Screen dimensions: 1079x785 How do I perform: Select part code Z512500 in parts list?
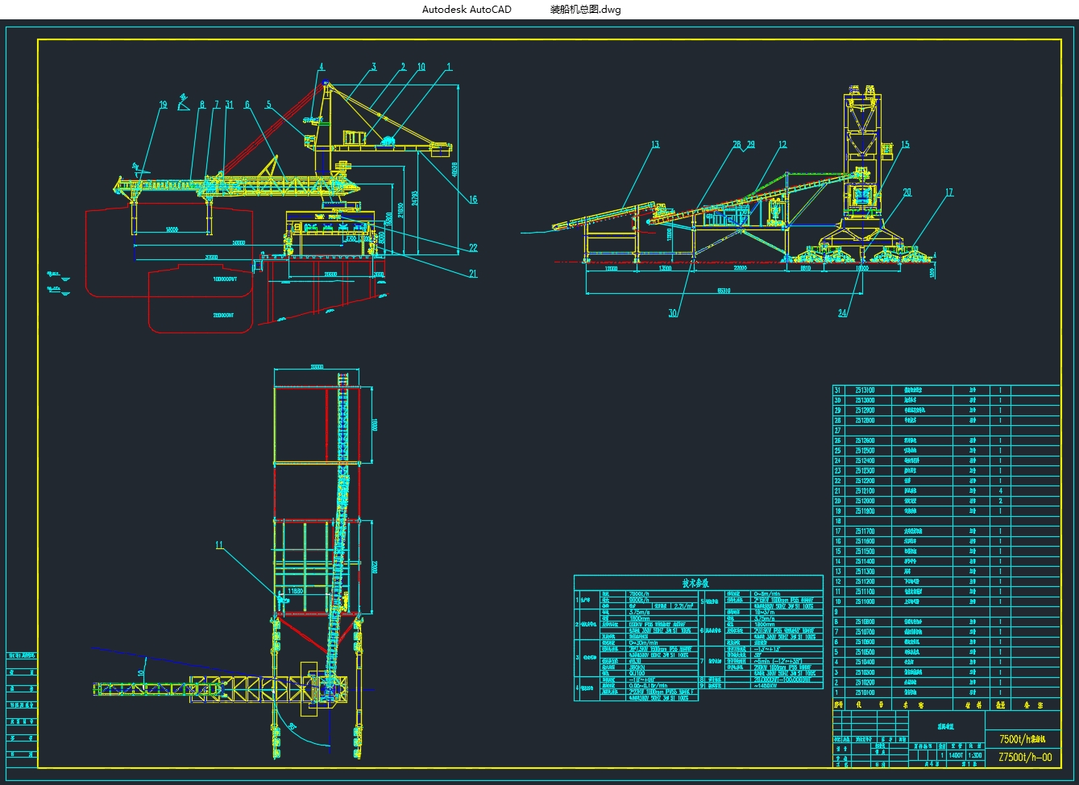coord(865,451)
